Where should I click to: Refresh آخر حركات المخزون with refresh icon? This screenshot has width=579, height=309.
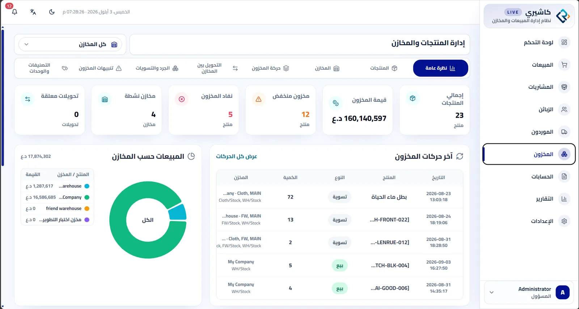pyautogui.click(x=460, y=156)
